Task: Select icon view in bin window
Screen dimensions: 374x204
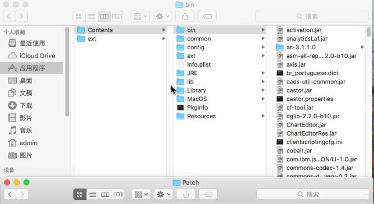Action: pyautogui.click(x=79, y=16)
